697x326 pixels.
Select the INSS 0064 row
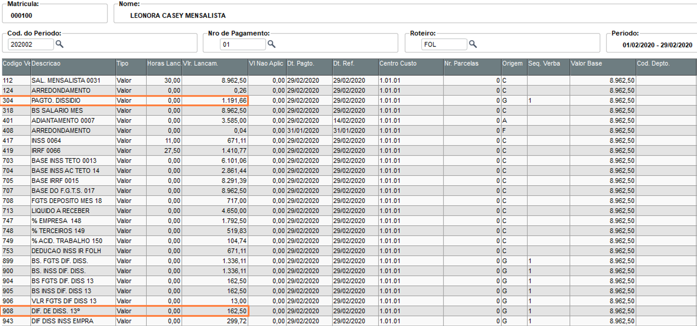[x=348, y=141]
